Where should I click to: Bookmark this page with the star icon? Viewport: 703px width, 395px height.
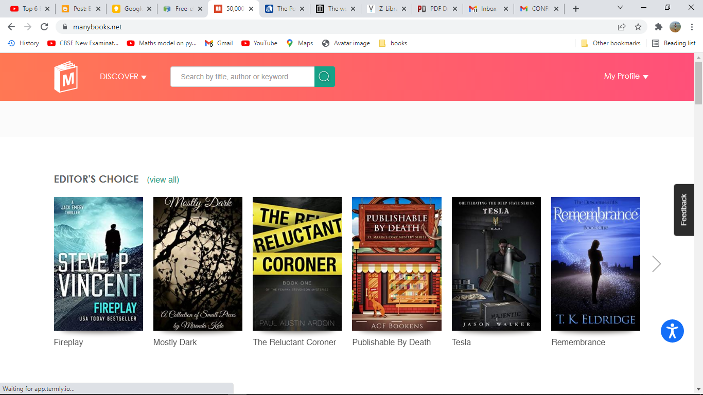638,27
